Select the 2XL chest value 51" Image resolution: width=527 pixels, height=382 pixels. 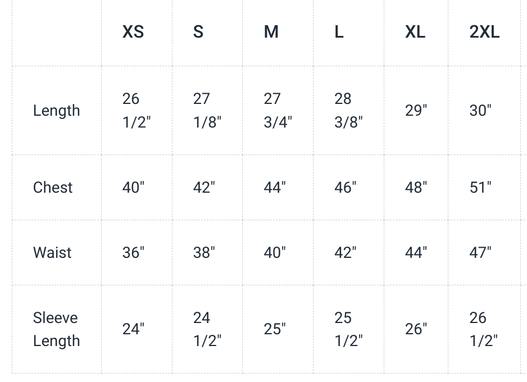(480, 187)
